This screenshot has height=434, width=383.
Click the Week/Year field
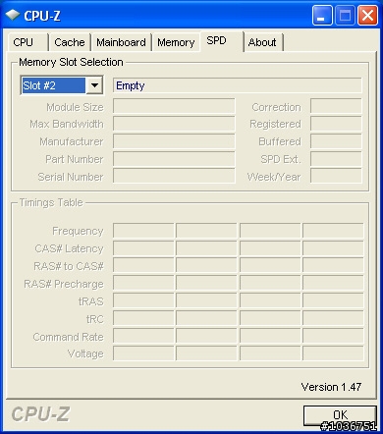pos(336,176)
